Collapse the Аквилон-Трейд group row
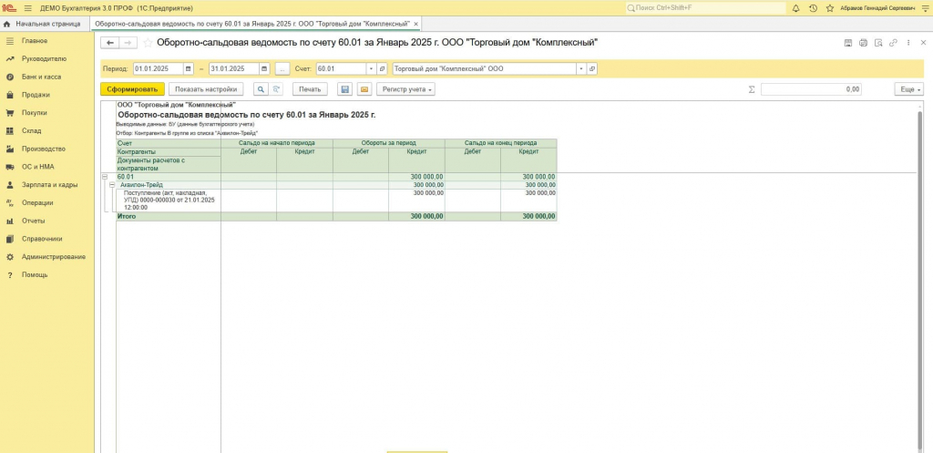Image resolution: width=933 pixels, height=453 pixels. point(110,185)
